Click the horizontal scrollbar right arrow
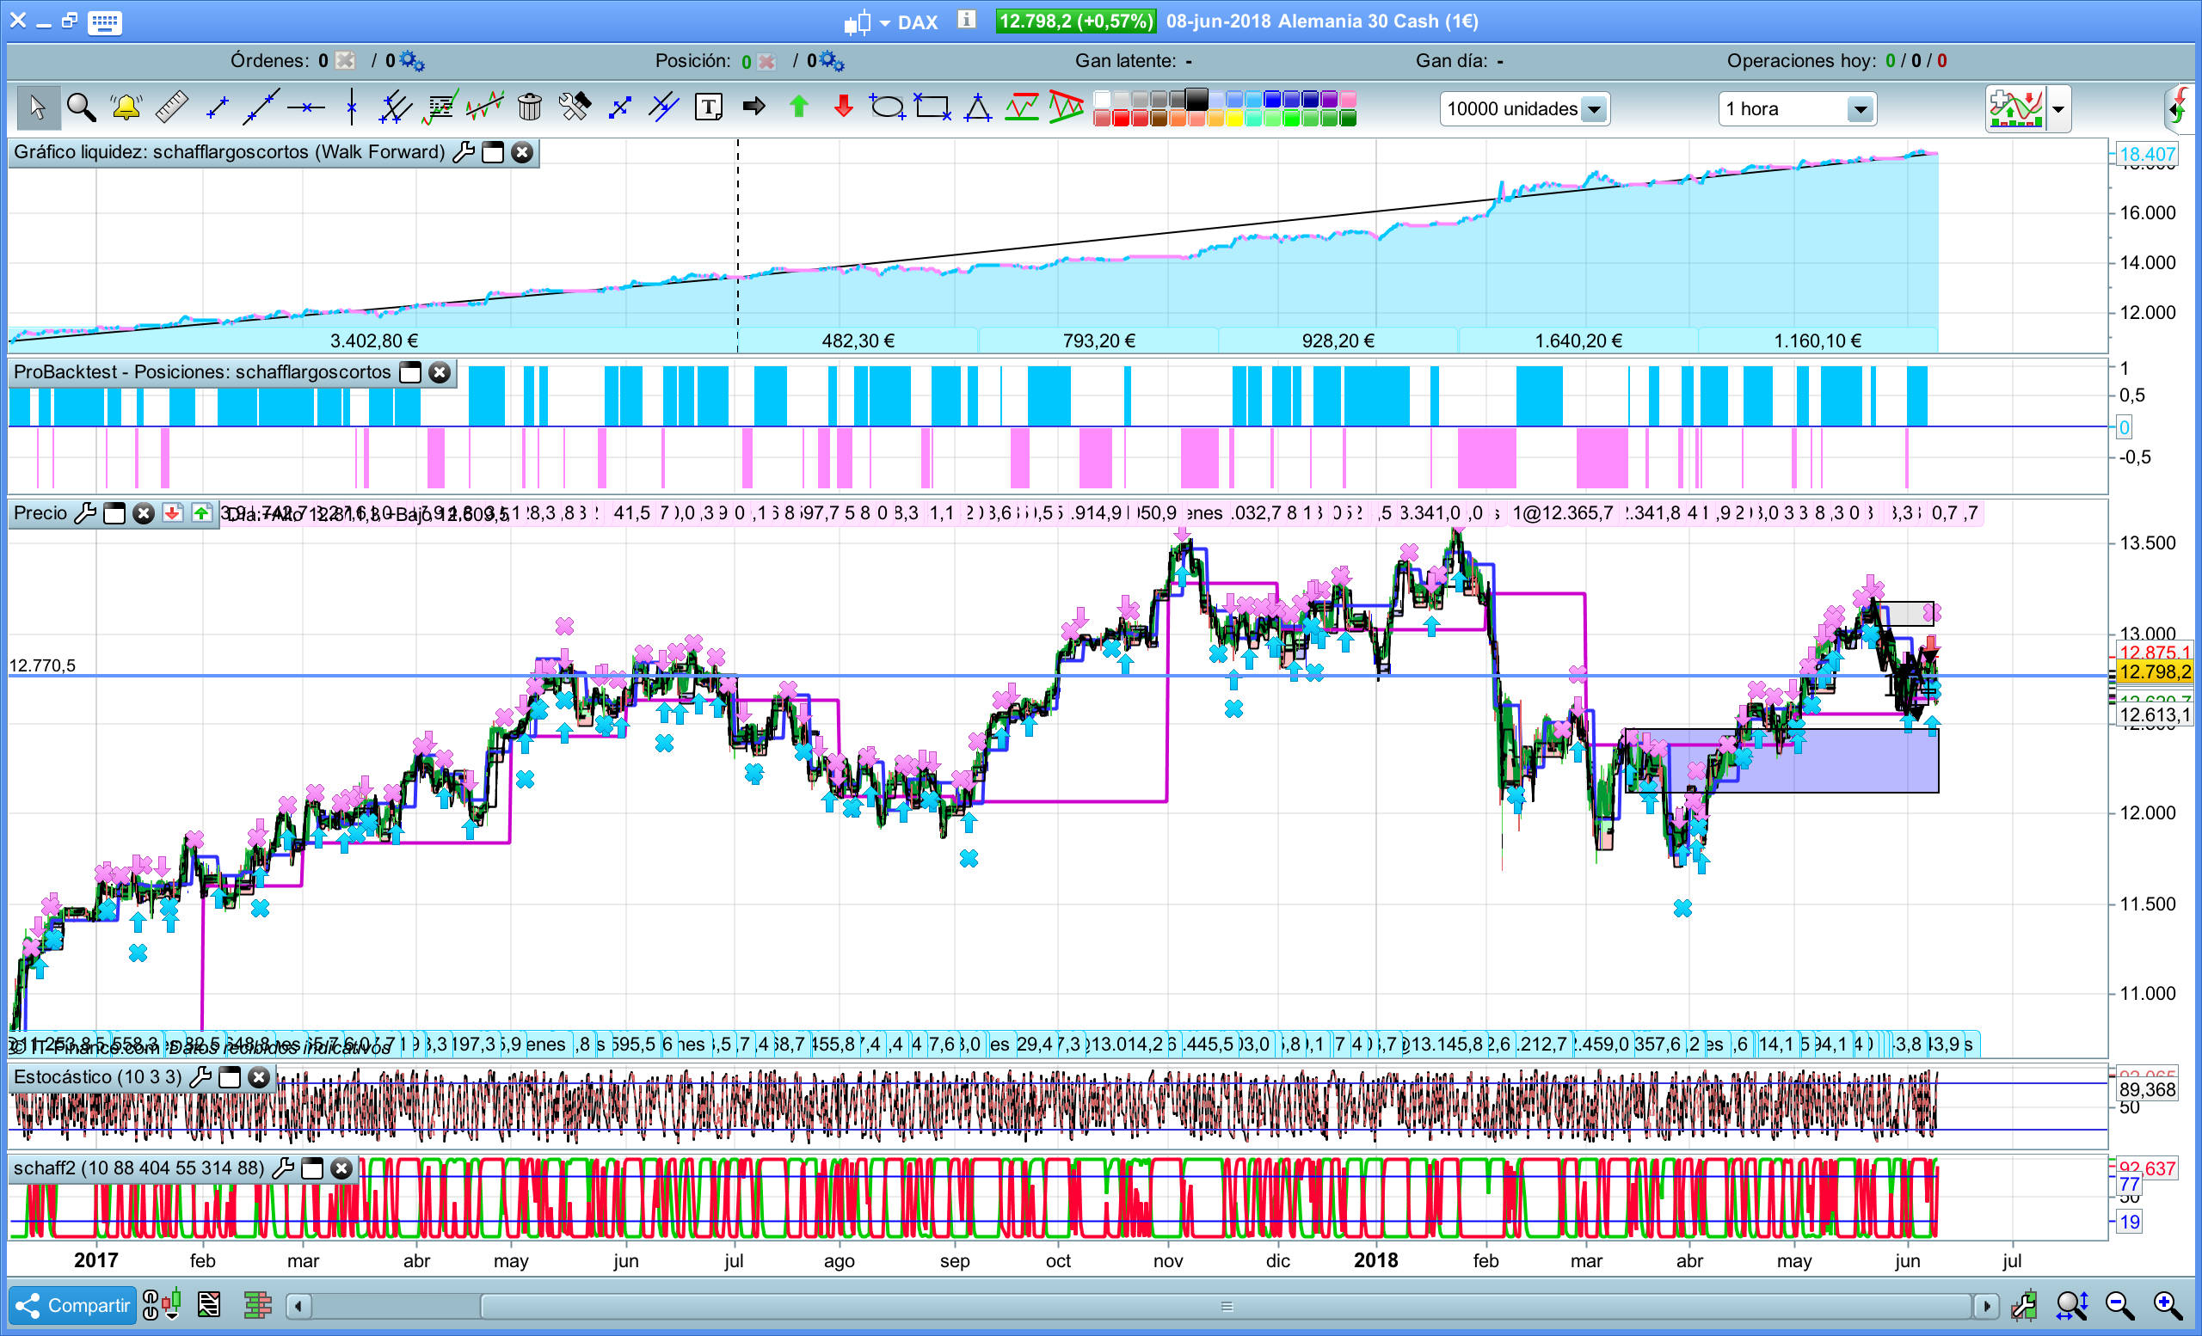 (1986, 1307)
